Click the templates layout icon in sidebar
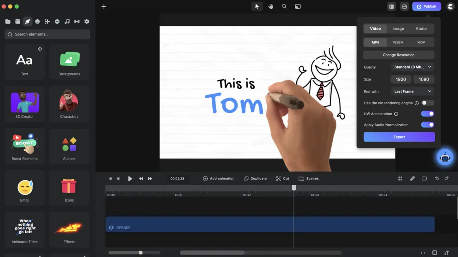This screenshot has width=458, height=257. point(17,21)
